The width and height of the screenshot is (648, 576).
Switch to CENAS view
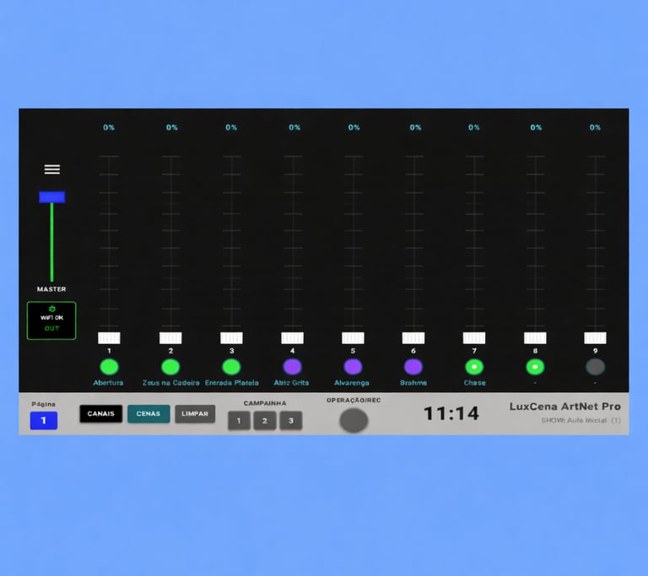click(x=148, y=413)
